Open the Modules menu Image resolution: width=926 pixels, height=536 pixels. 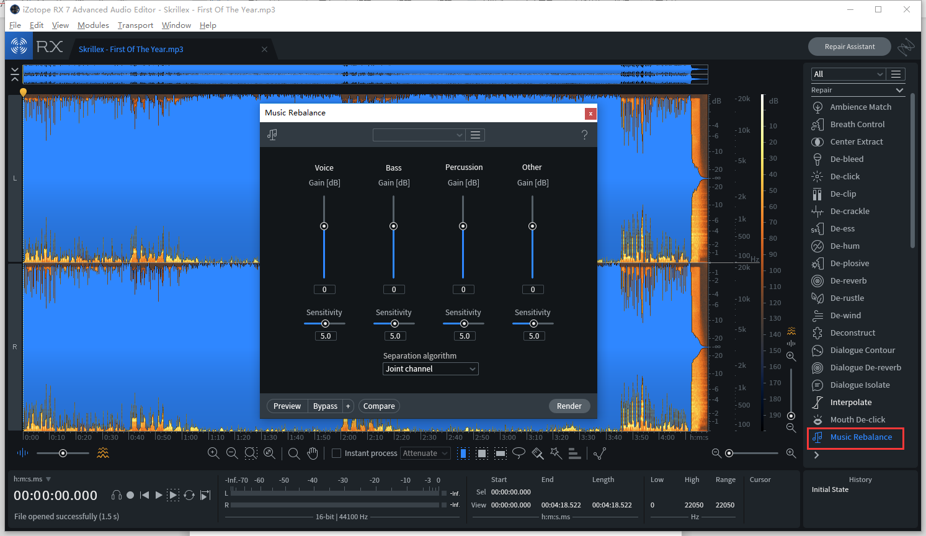click(93, 25)
